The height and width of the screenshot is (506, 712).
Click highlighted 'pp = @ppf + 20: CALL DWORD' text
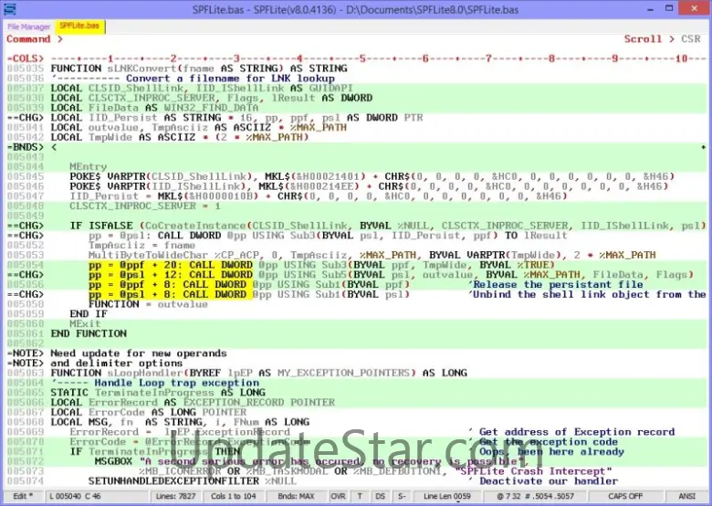171,265
